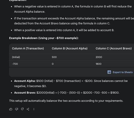
Task: Regenerate the response with the circular arrow
Action: pyautogui.click(x=22, y=109)
